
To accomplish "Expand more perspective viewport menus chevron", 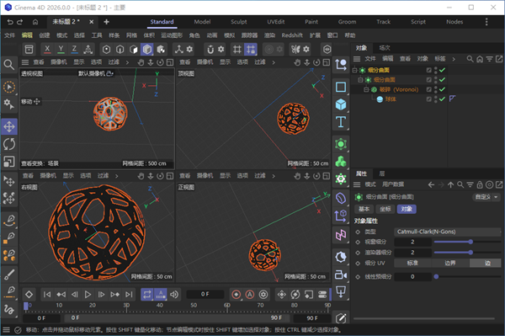I will tap(127, 62).
